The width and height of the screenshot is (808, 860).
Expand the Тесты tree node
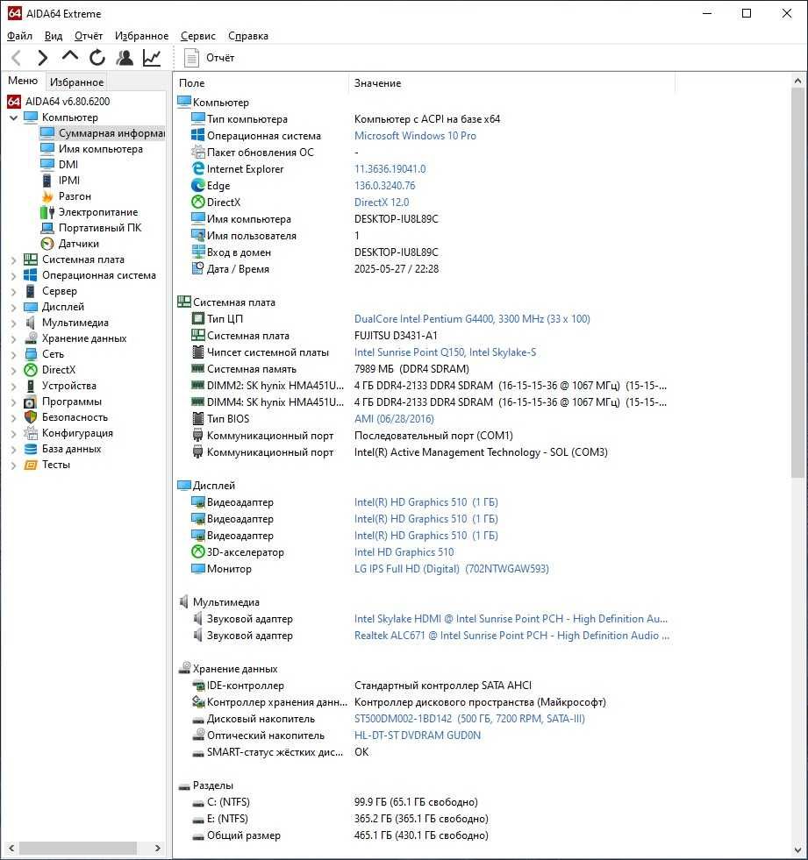pos(14,466)
